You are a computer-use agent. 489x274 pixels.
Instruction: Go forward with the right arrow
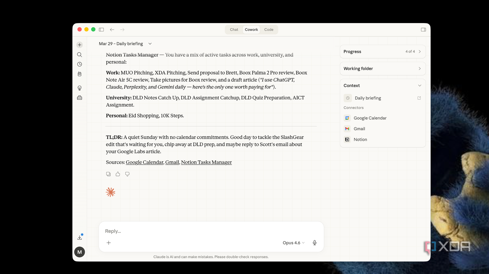(122, 30)
